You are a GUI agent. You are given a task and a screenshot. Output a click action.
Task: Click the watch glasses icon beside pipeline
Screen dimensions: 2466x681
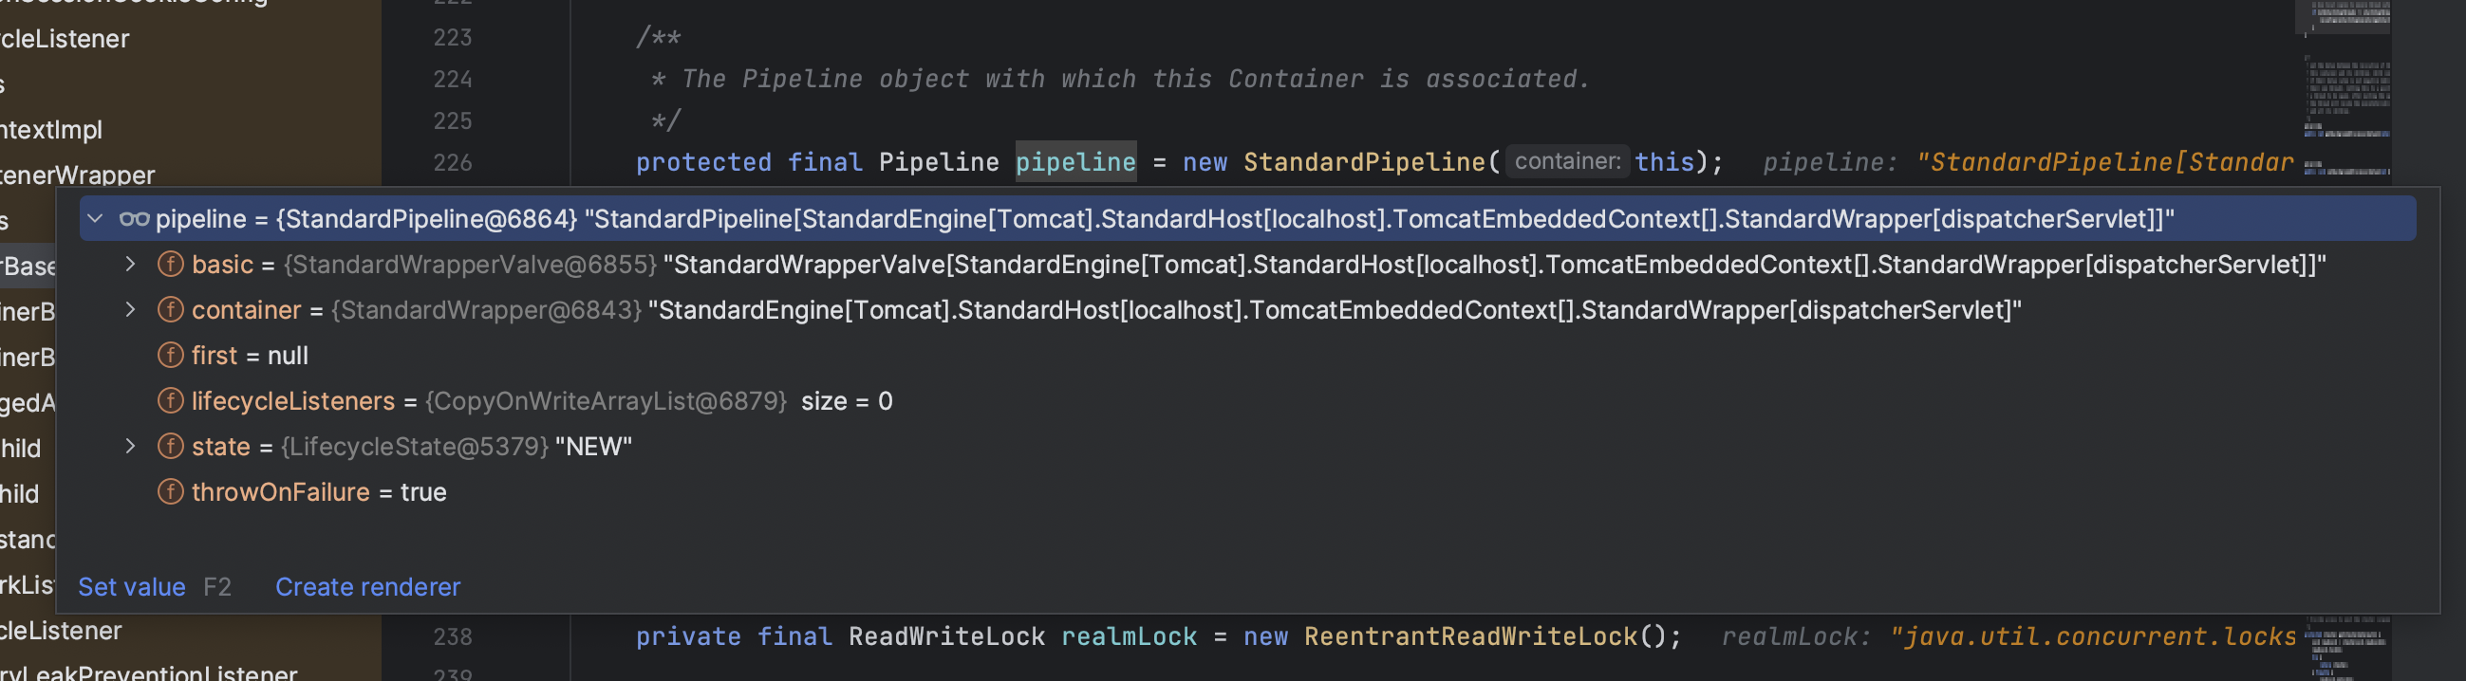coord(134,219)
